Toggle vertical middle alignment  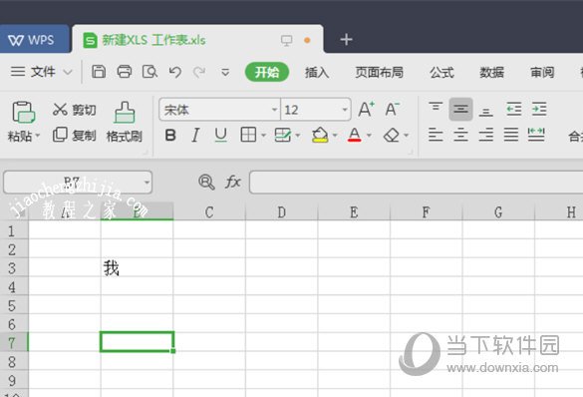(460, 110)
